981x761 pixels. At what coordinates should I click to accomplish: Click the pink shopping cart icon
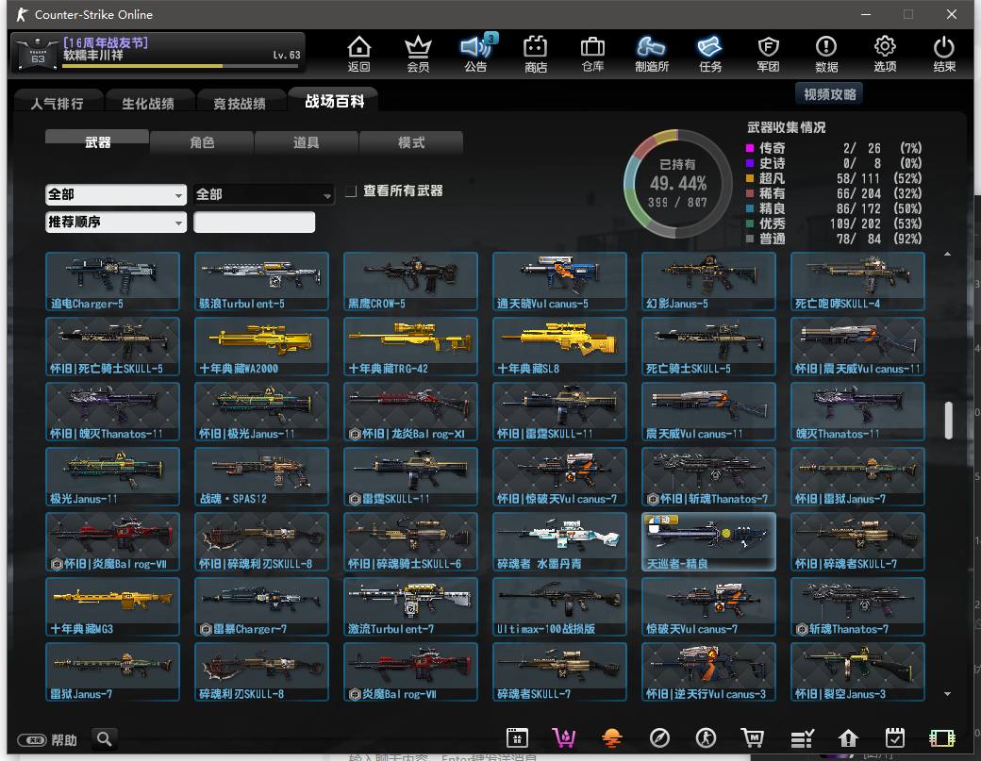(563, 737)
